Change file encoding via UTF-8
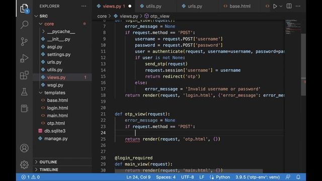Image resolution: width=322 pixels, height=181 pixels. (187, 177)
